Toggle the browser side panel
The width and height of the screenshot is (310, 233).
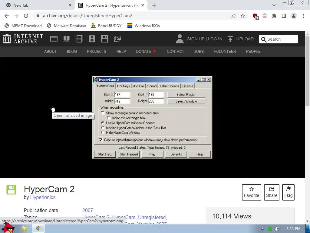[284, 16]
